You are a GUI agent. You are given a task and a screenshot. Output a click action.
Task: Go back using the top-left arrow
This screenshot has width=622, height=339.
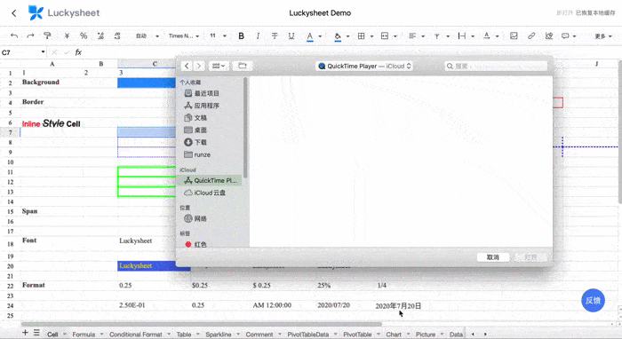click(x=14, y=13)
